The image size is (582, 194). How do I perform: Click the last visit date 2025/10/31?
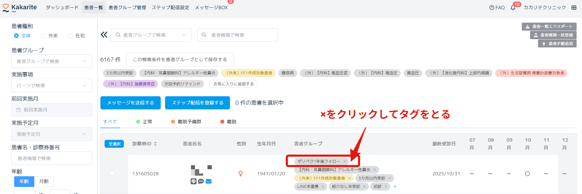[446, 173]
